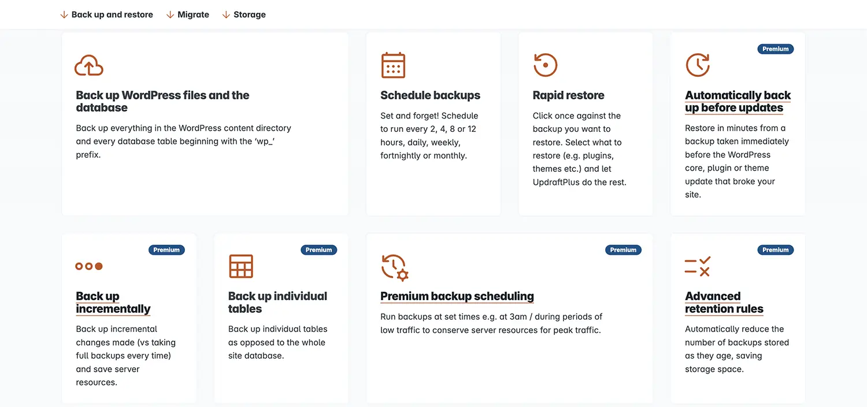Click the clock icon for automatic backups
867x407 pixels.
[x=698, y=65]
